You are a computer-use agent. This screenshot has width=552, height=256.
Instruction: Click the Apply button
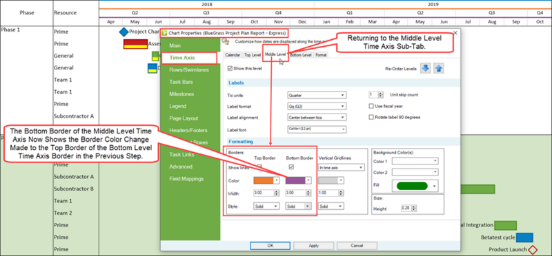point(313,246)
